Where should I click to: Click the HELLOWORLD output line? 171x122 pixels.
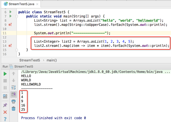pos(31,84)
